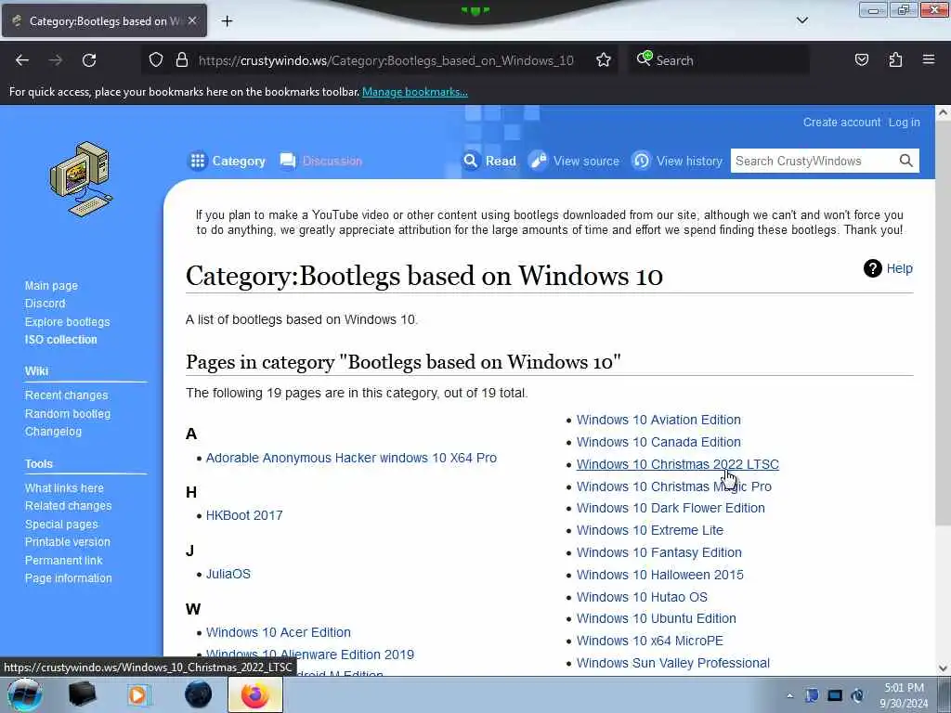
Task: Open a new tab with the plus button
Action: point(227,21)
